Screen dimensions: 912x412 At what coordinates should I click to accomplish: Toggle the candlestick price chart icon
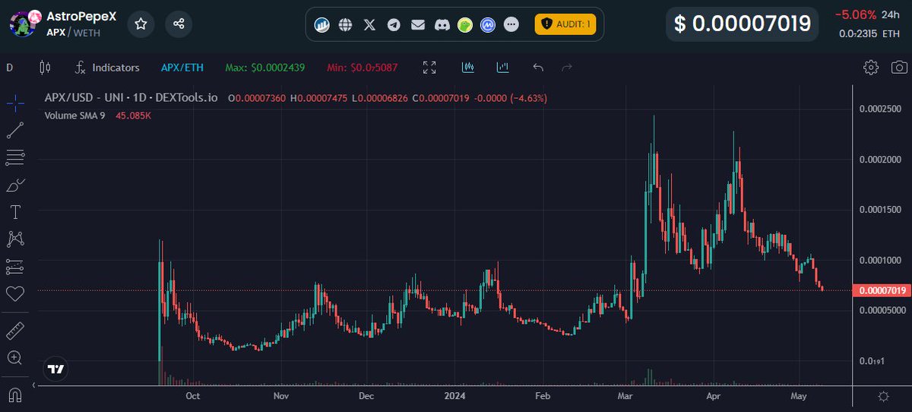[x=468, y=68]
